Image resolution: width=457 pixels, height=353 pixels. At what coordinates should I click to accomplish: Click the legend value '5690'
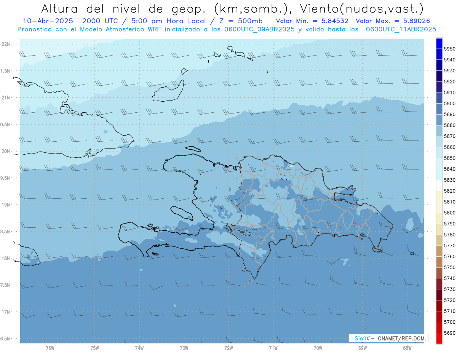tap(450, 333)
